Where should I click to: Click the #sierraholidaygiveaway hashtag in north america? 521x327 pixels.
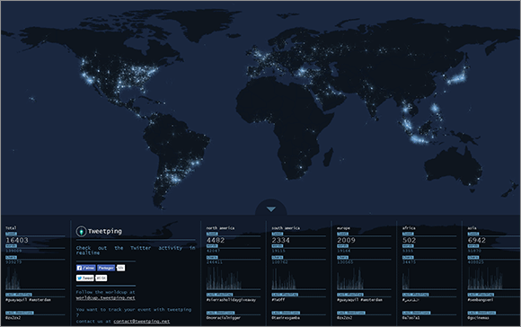[x=231, y=300]
